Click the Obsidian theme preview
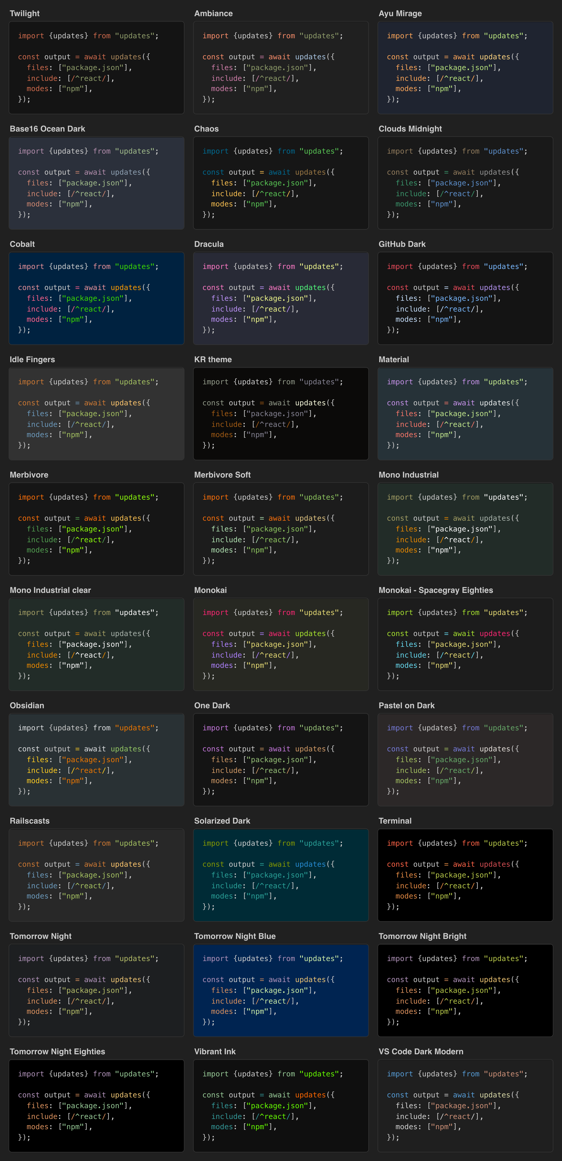 pos(97,760)
